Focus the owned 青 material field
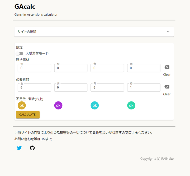The image size is (190, 176). pos(107,68)
